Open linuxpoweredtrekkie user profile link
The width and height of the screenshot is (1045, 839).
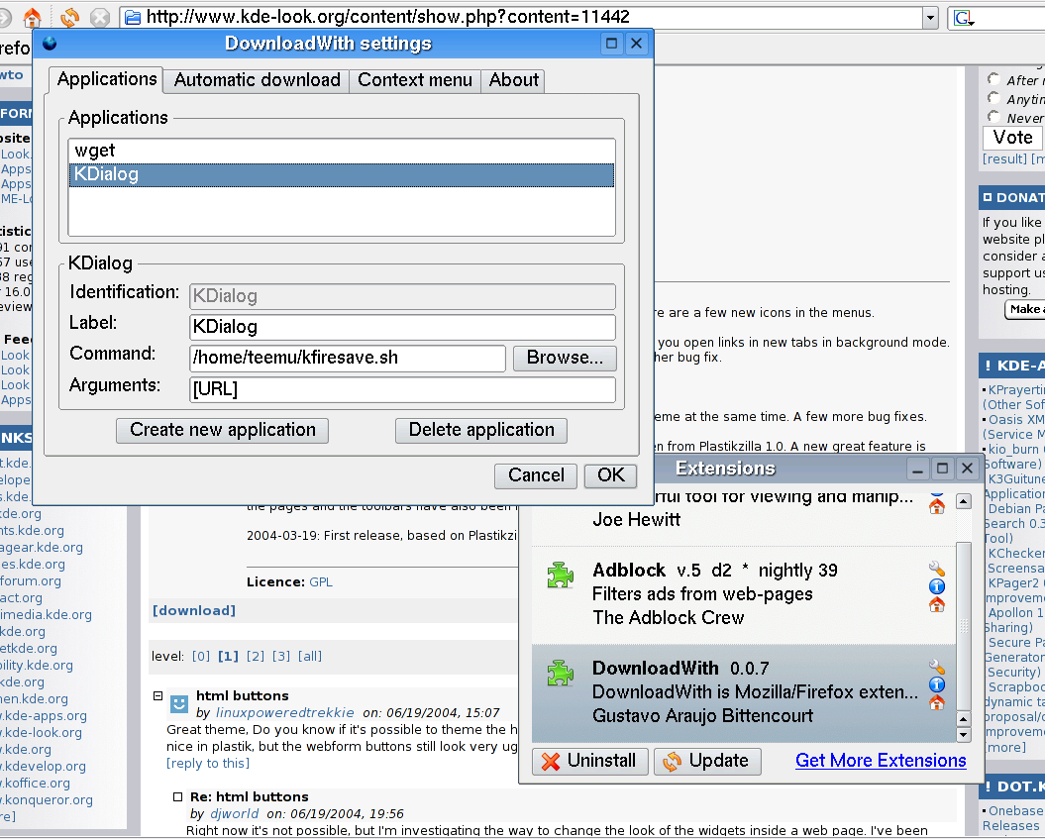tap(284, 712)
